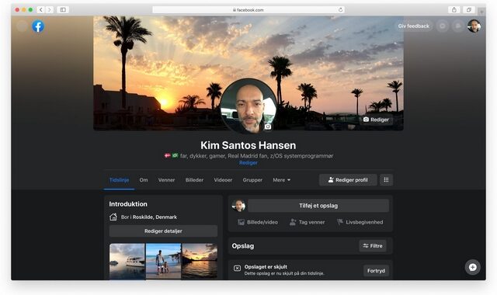Open the Messenger icon in the header
Screen dimensions: 497x295
(443, 26)
